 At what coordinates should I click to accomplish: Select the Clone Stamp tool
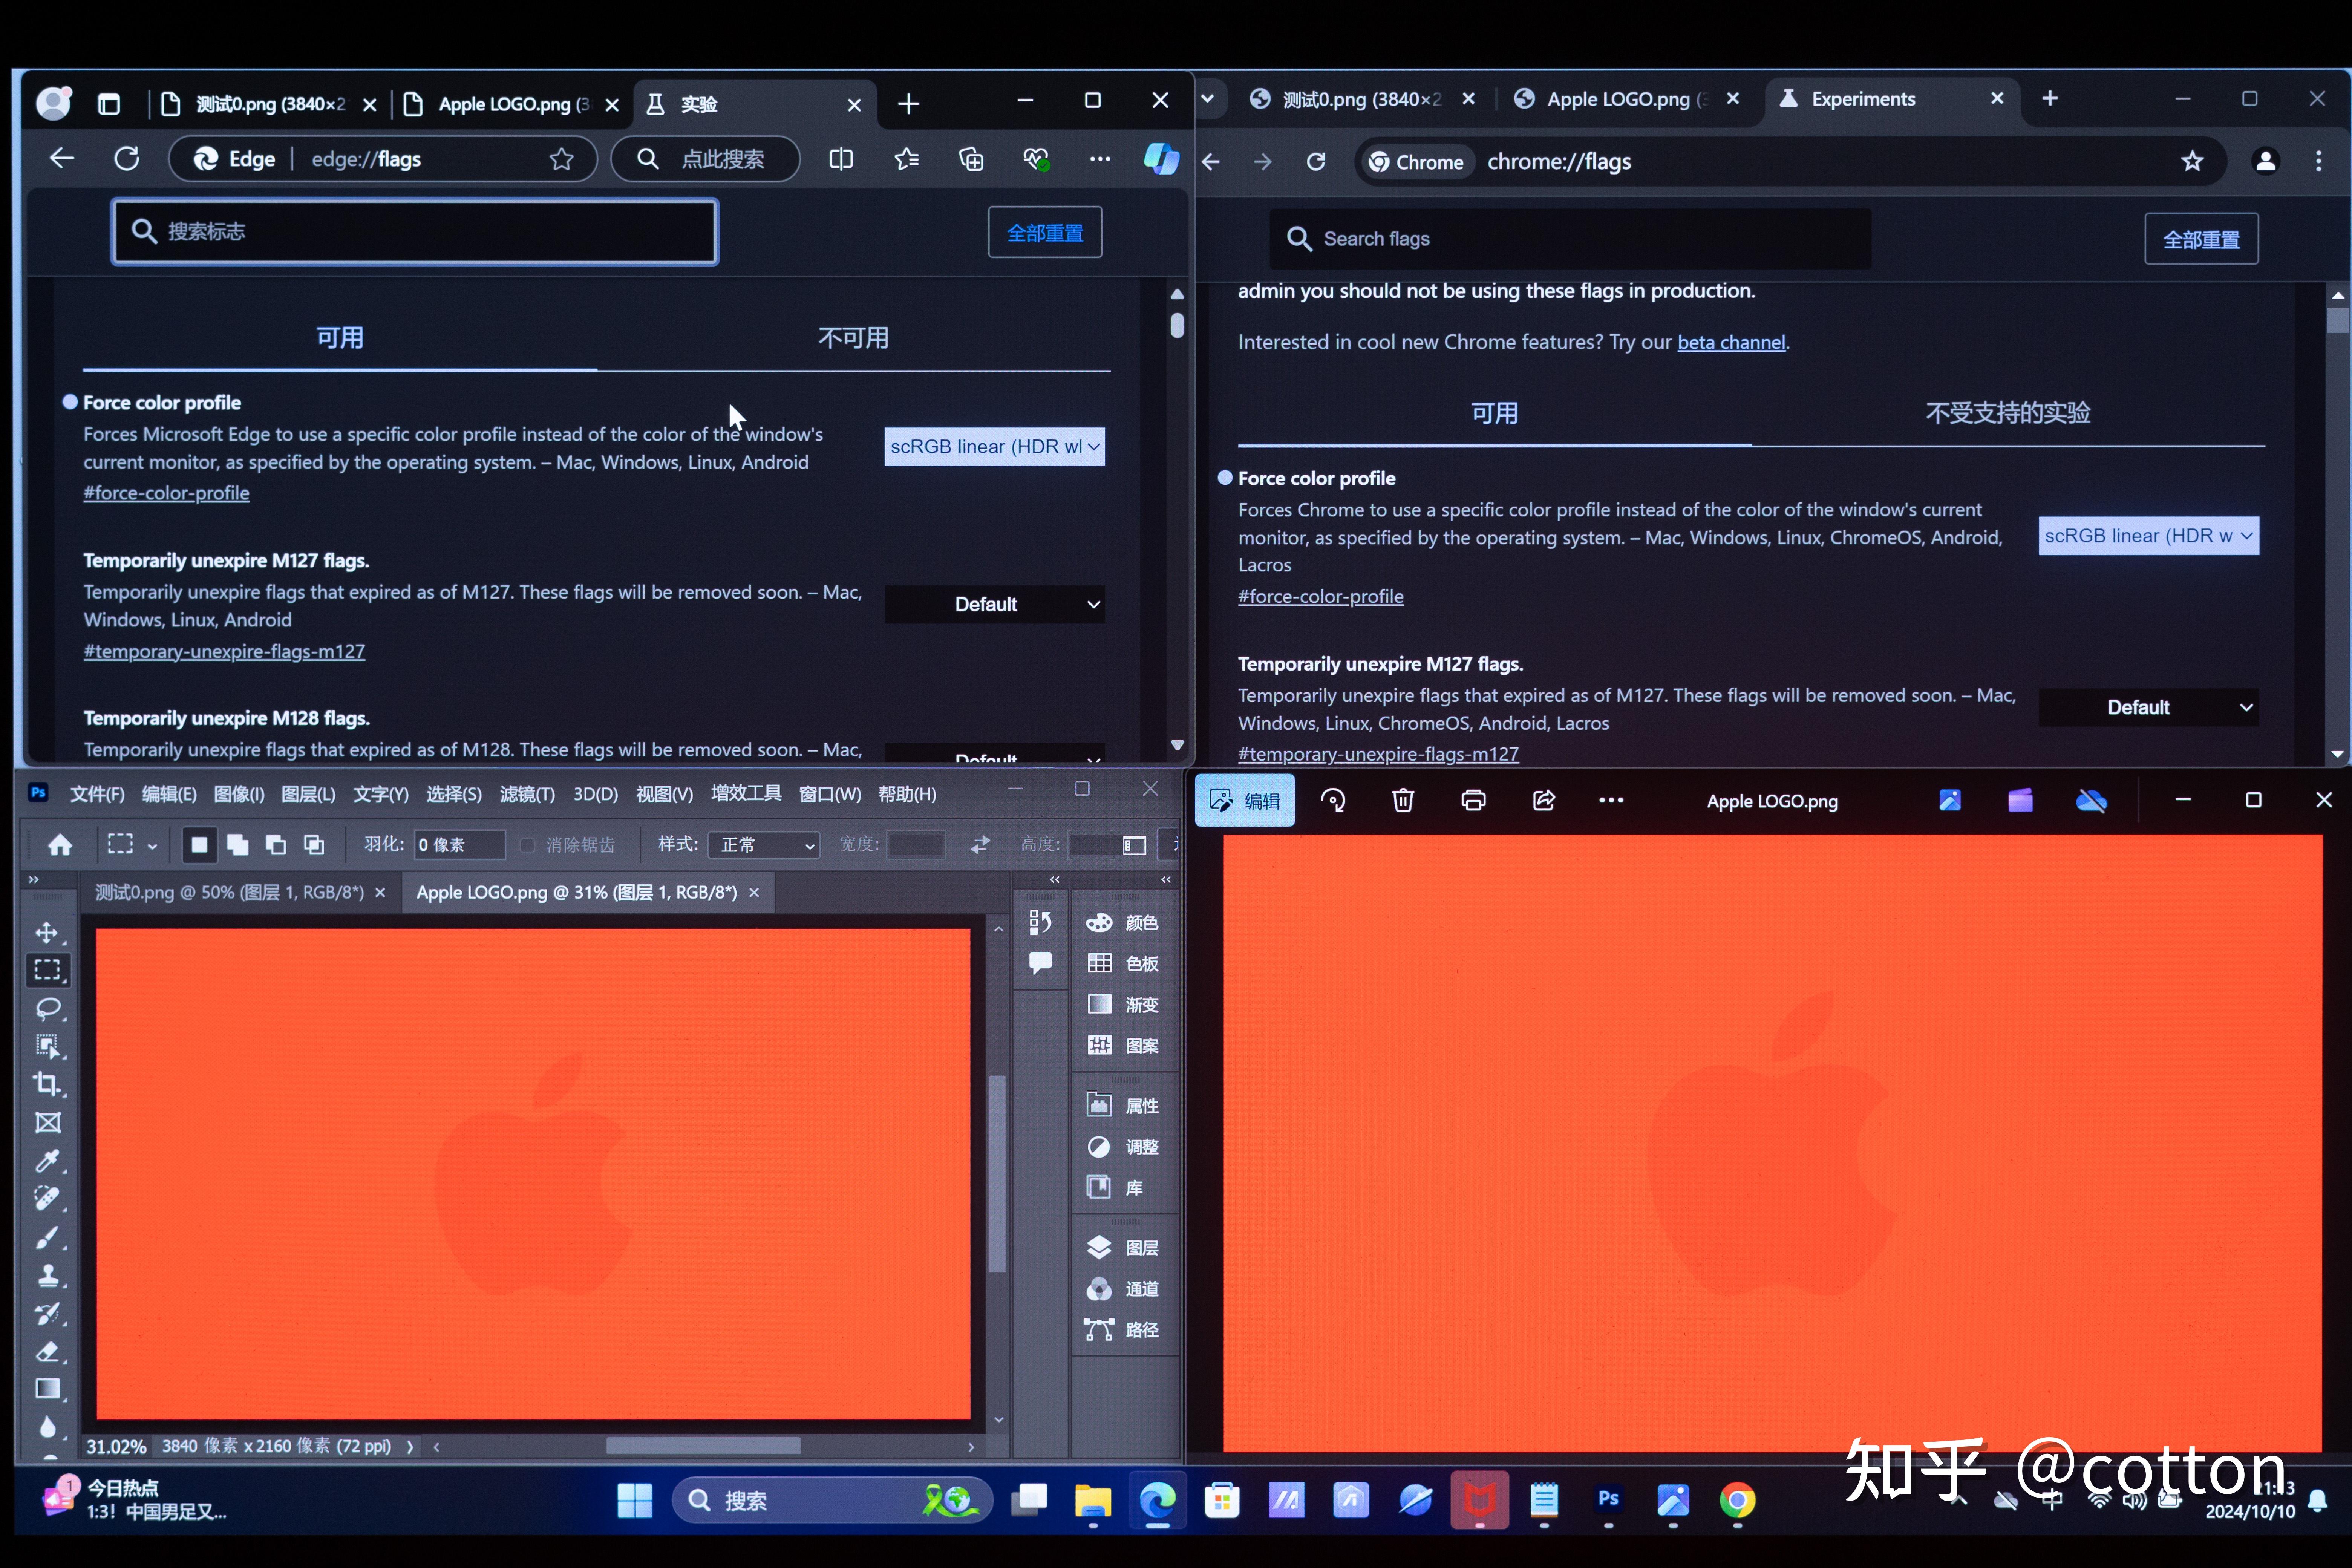point(47,1275)
